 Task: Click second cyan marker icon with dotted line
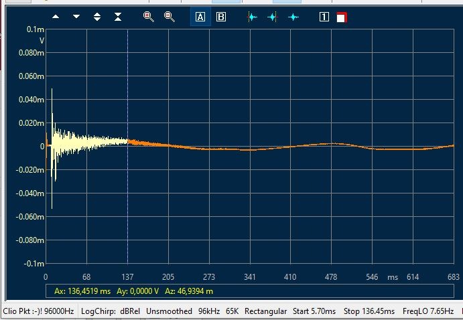(273, 17)
